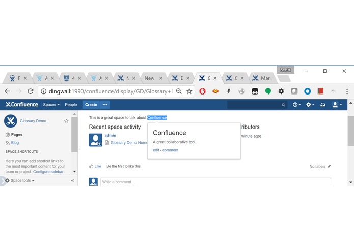
Task: Open create-from-template ellipsis button
Action: 105,105
